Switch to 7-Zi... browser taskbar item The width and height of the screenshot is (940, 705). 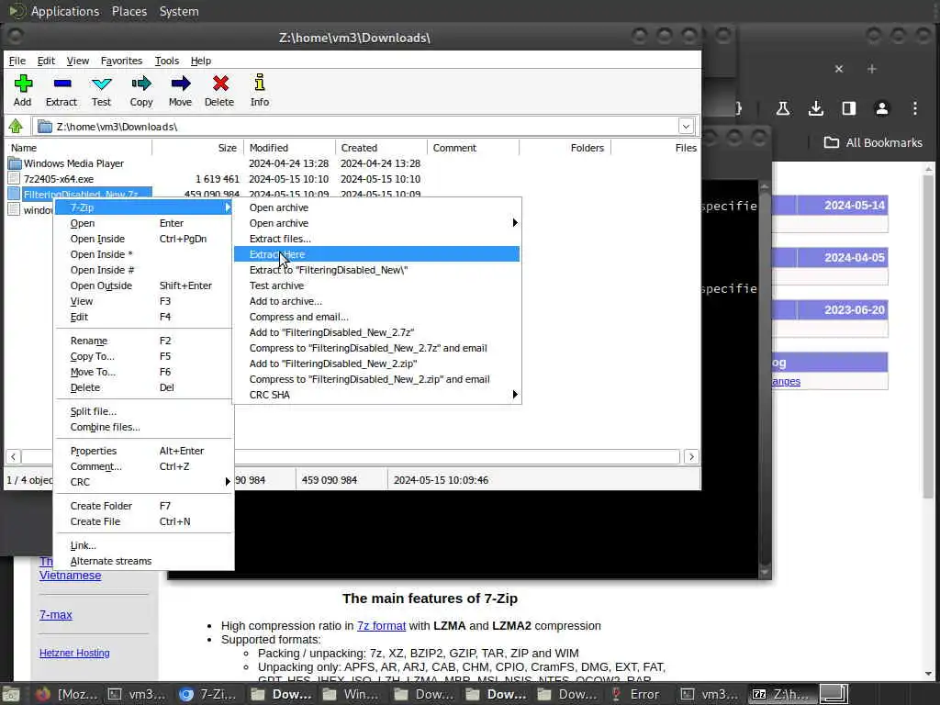(x=208, y=694)
